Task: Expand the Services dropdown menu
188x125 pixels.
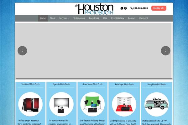Action: (64, 18)
